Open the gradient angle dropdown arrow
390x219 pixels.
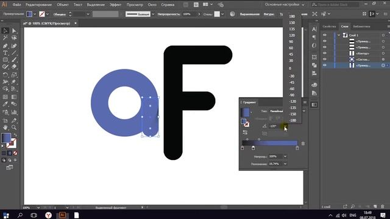pyautogui.click(x=285, y=126)
